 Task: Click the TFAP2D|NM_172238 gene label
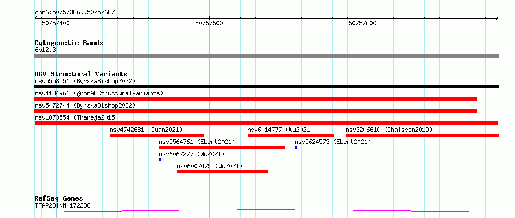62,206
